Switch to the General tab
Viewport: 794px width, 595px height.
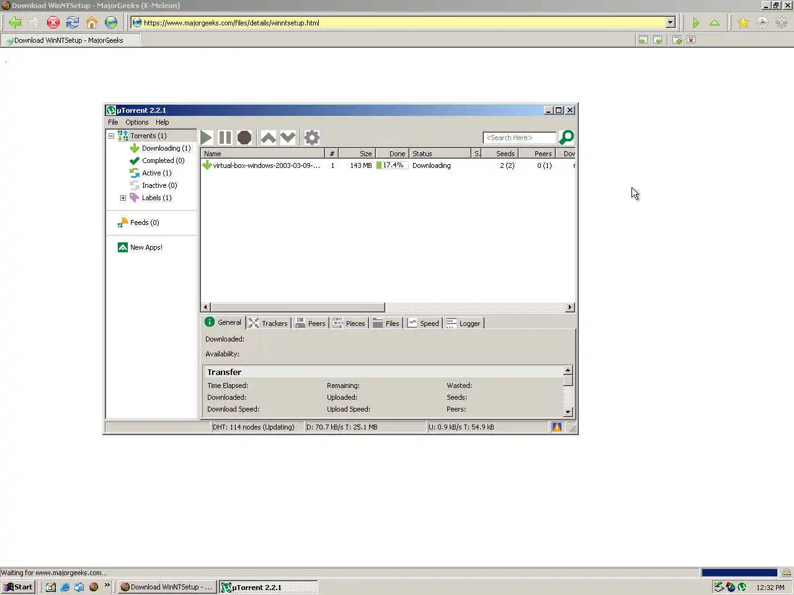[223, 322]
